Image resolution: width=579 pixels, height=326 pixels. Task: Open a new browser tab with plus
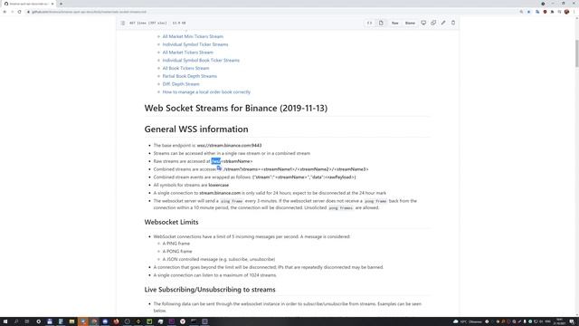[61, 4]
